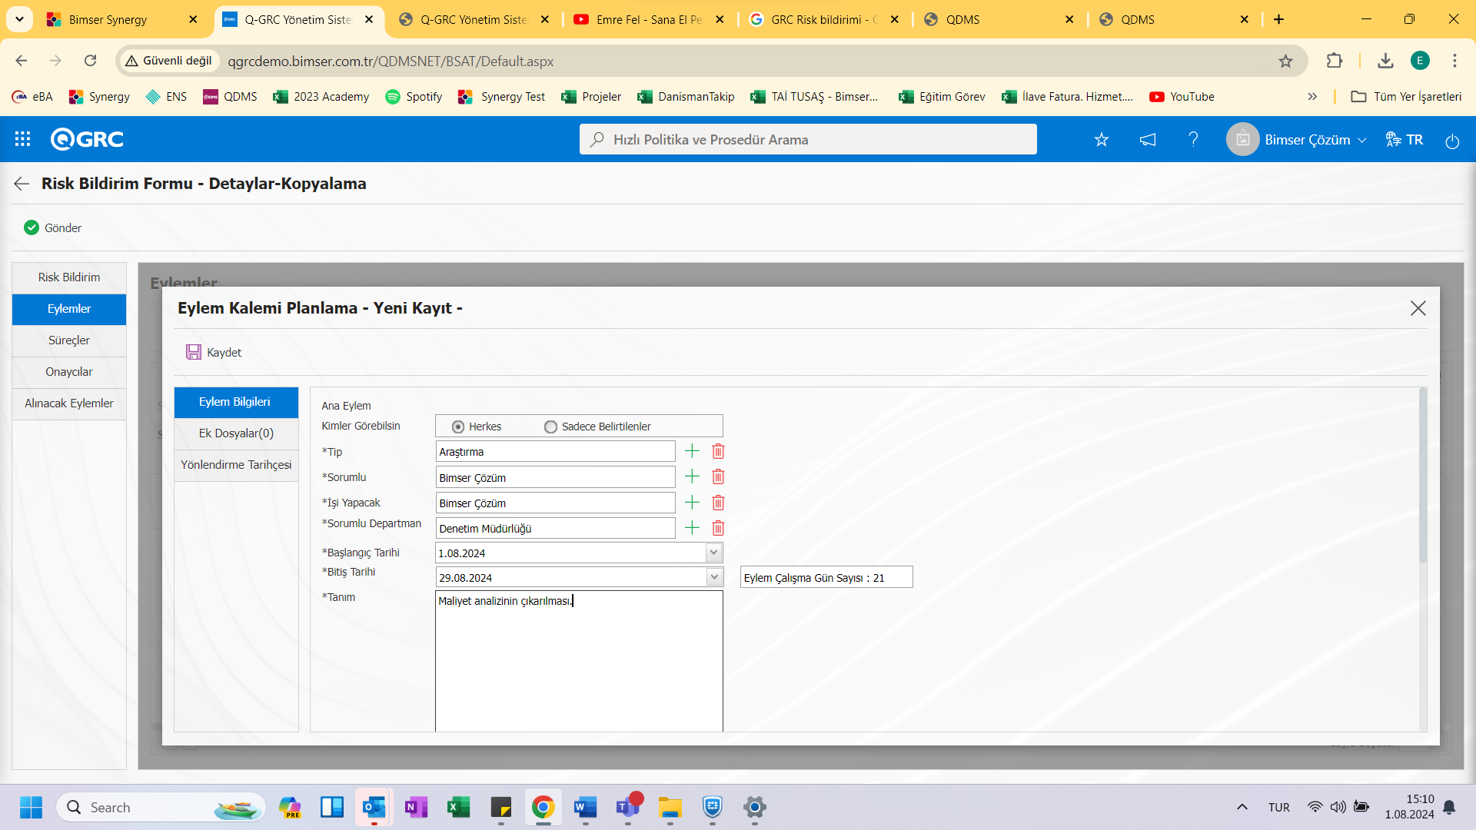This screenshot has height=830, width=1476.
Task: Click Tanım text input field
Action: pos(579,659)
